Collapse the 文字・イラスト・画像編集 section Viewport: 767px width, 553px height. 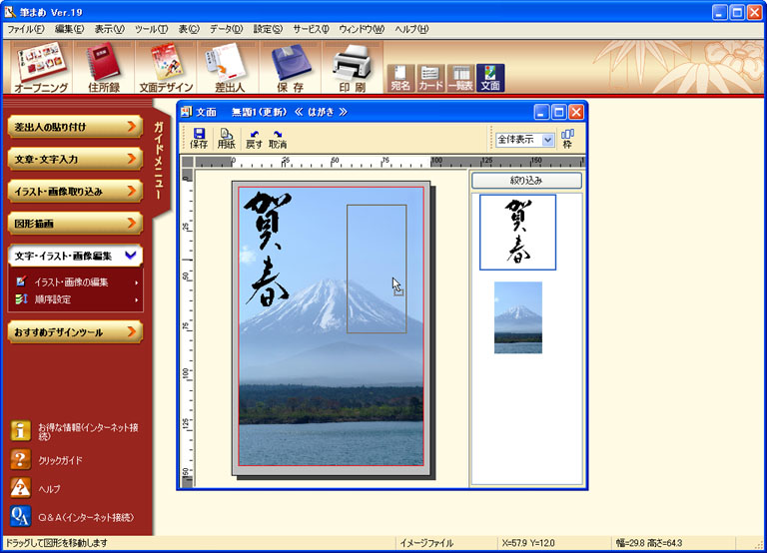point(130,257)
